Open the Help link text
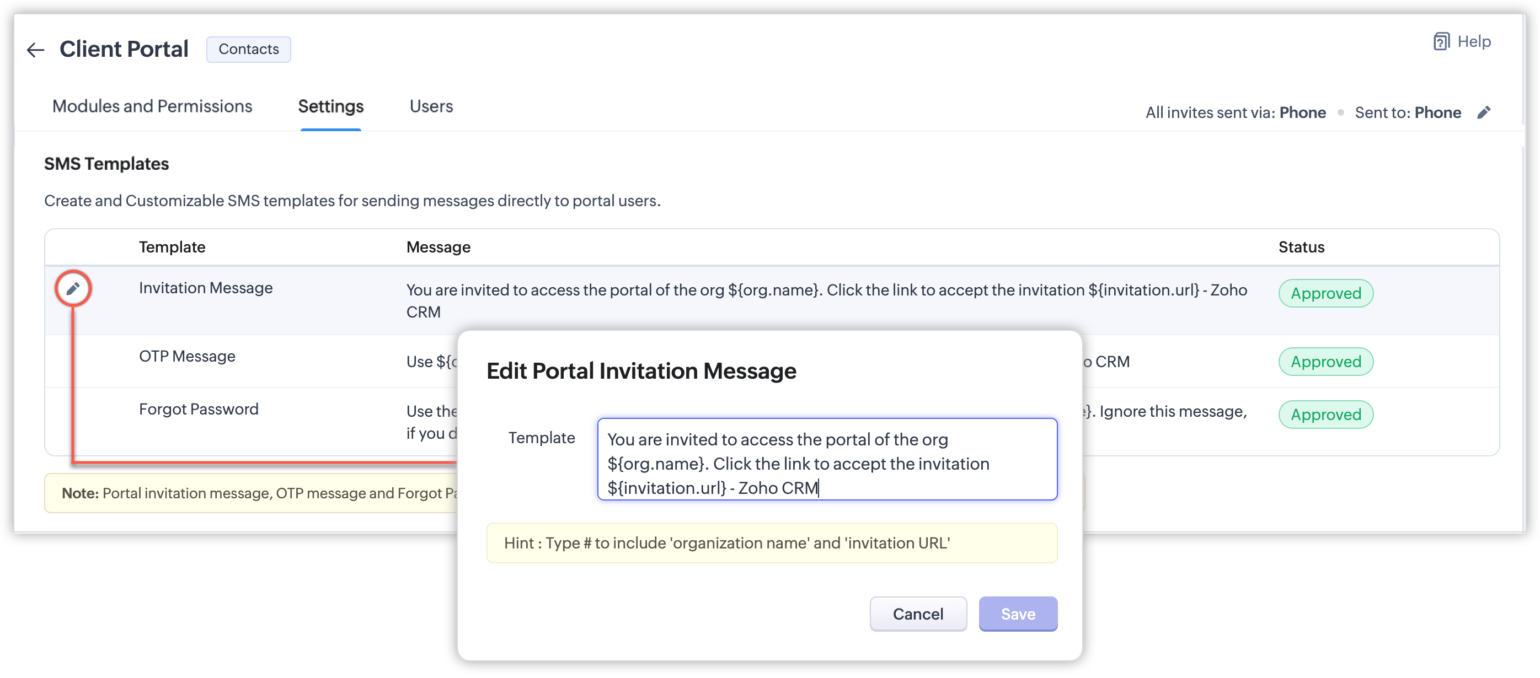The height and width of the screenshot is (678, 1540). pyautogui.click(x=1474, y=42)
